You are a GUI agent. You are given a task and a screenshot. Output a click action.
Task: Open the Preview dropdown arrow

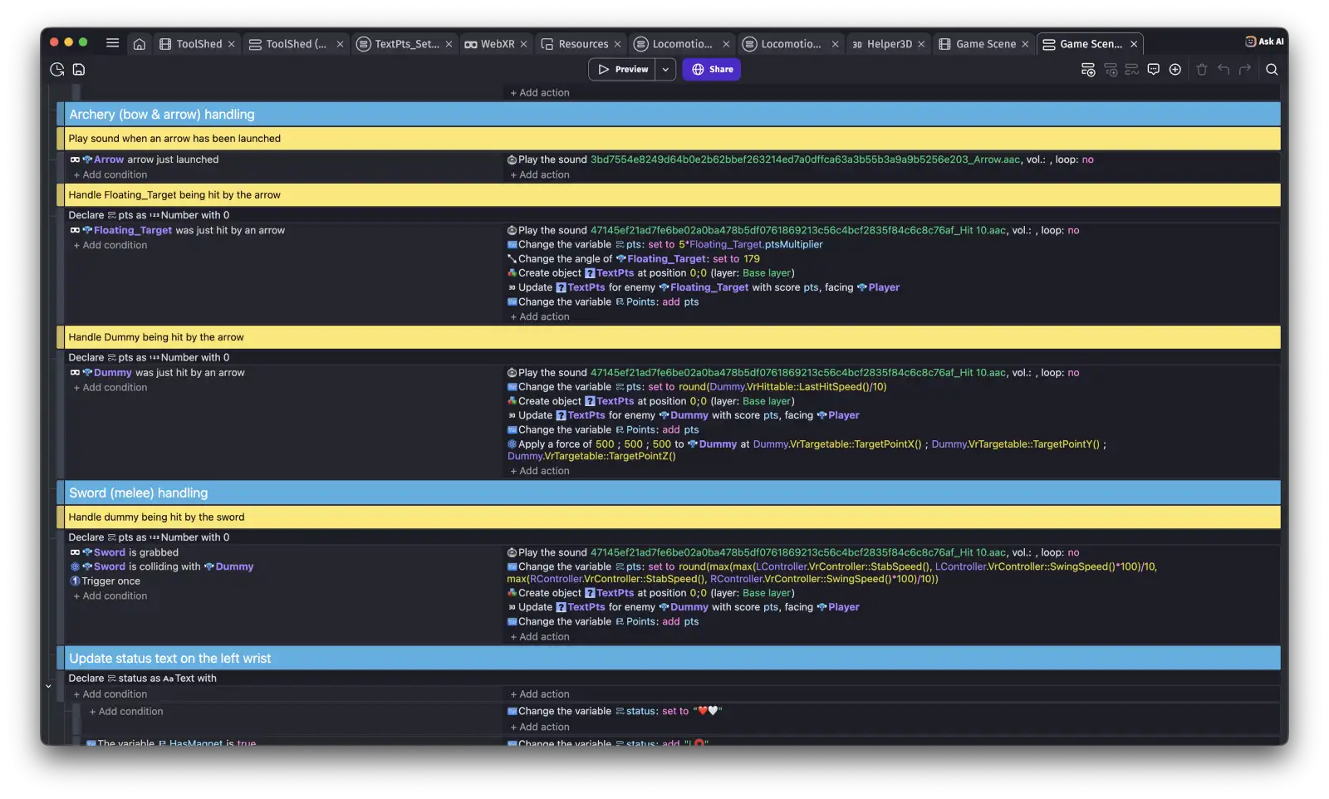pos(665,70)
